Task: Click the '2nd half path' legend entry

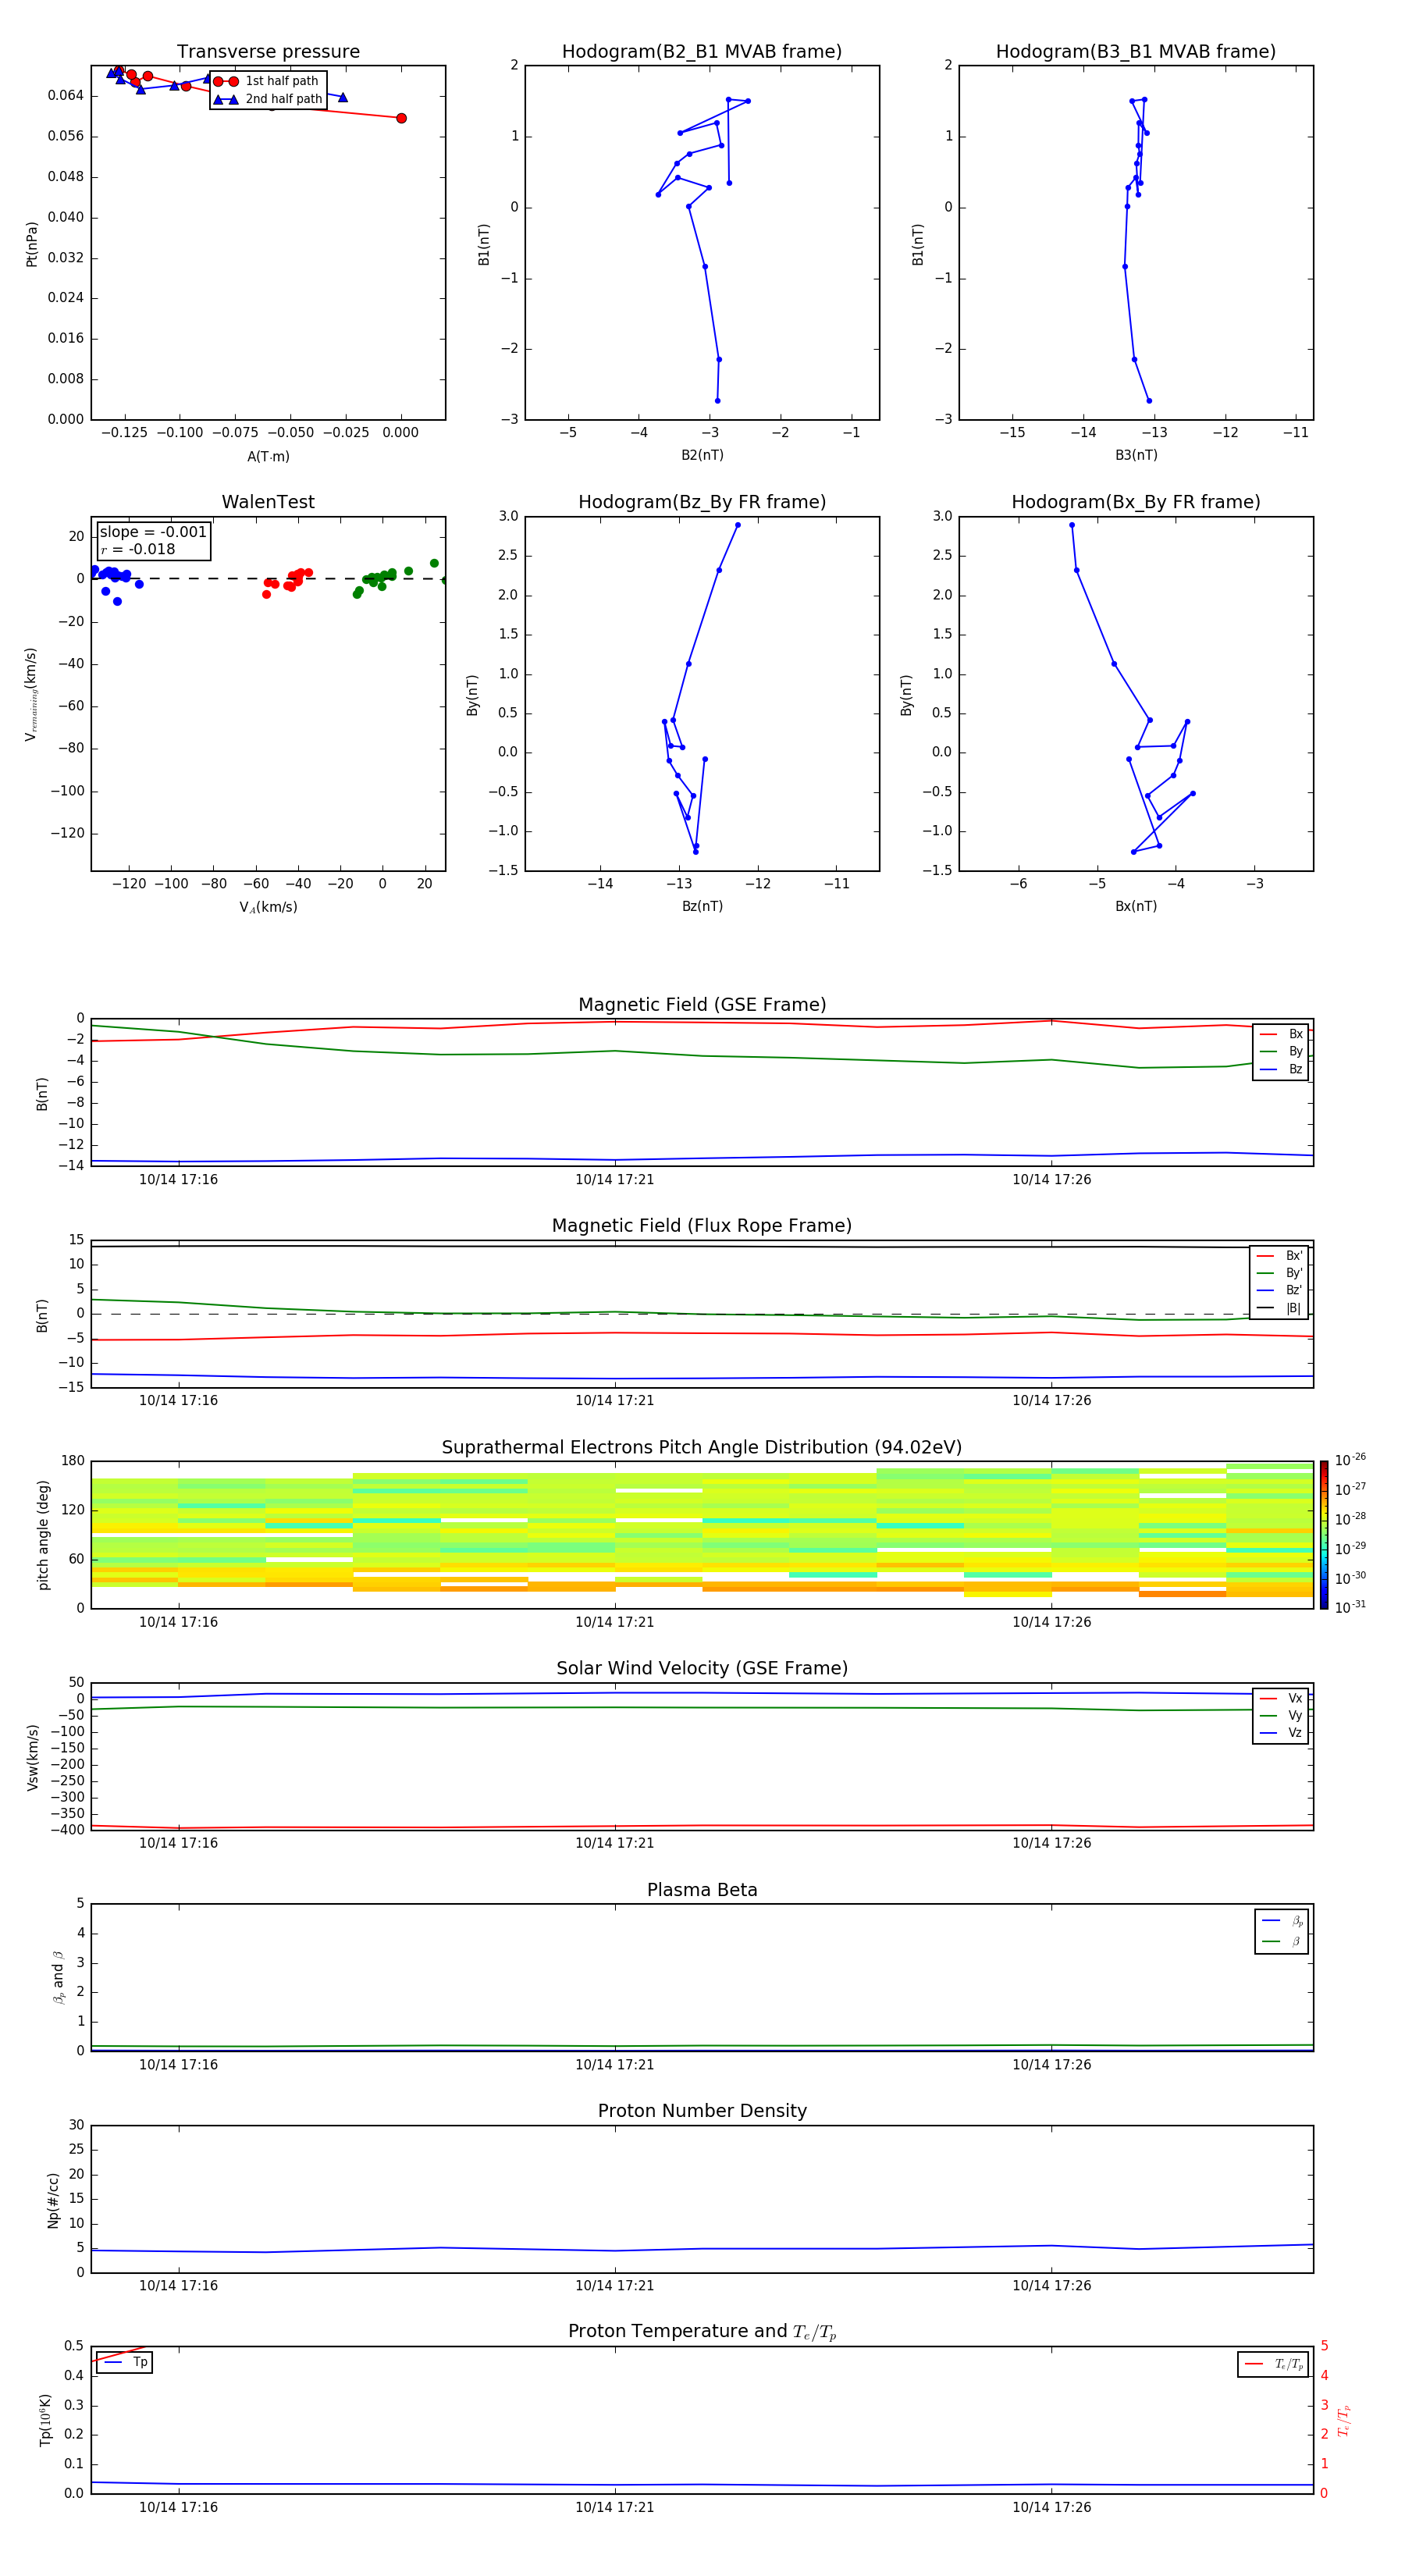Action: 268,99
